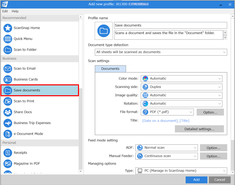This screenshot has height=185, width=235.
Task: Click settings pane scrollbar up arrow
Action: pos(233,16)
